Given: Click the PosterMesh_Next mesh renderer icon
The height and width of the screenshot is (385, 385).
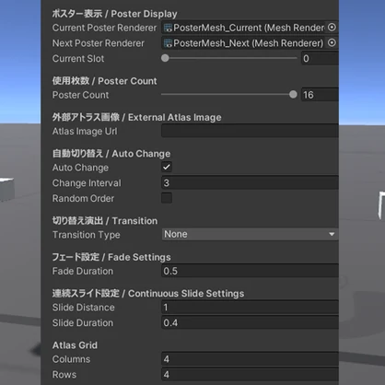Looking at the screenshot, I should point(168,43).
